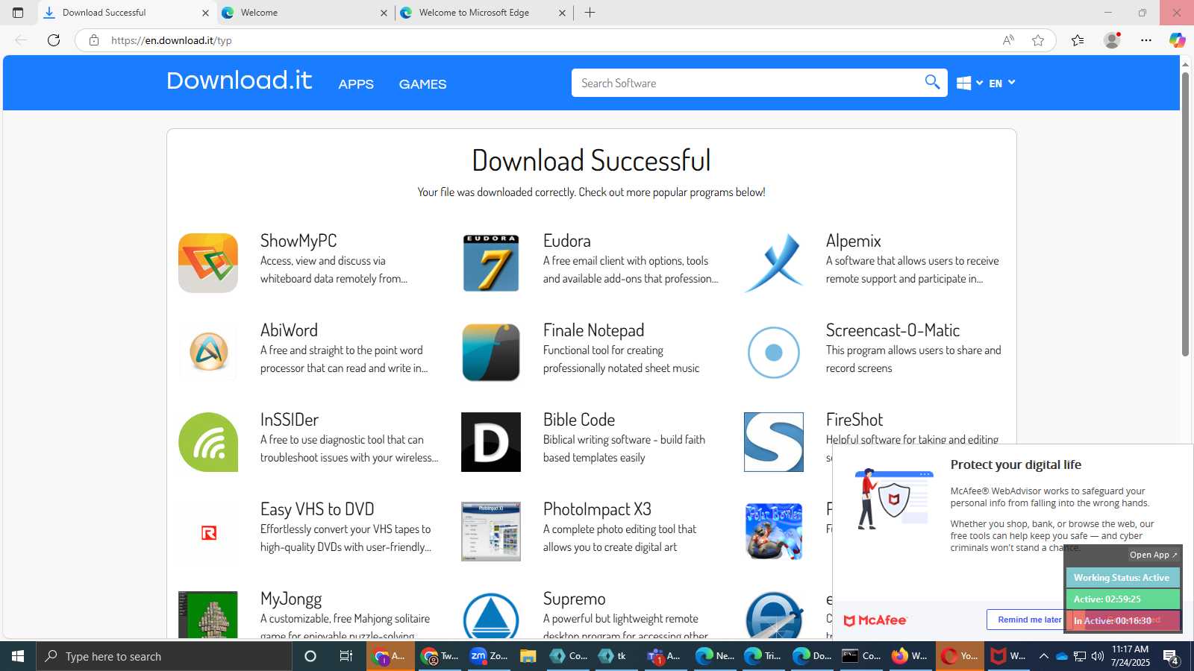Switch to the Welcome tab
The image size is (1194, 671).
click(305, 13)
